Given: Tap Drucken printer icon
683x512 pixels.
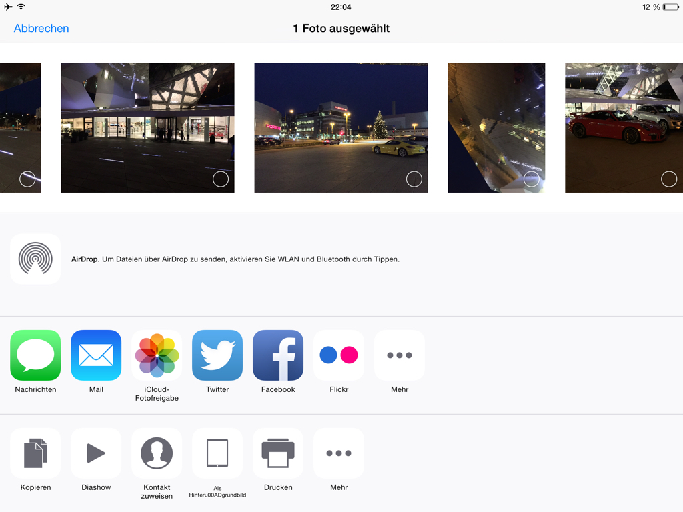Looking at the screenshot, I should 278,453.
